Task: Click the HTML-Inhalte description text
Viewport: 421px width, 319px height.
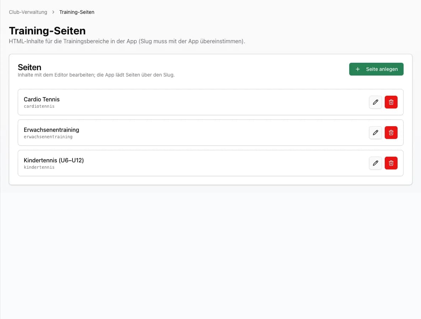Action: [127, 41]
